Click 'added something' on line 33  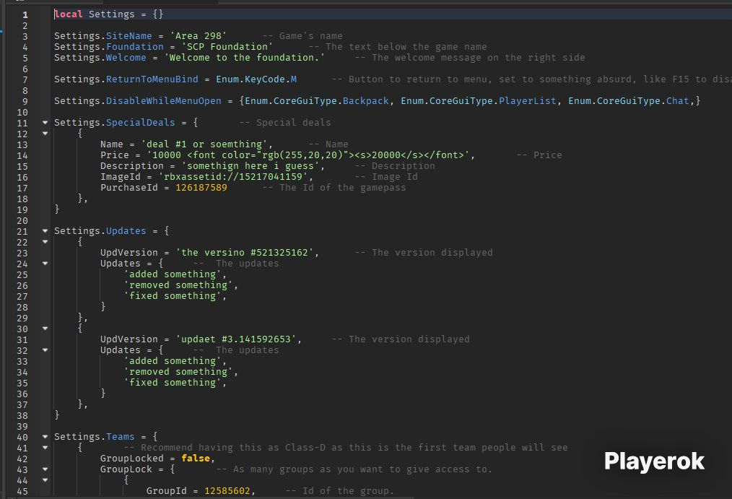coord(173,361)
